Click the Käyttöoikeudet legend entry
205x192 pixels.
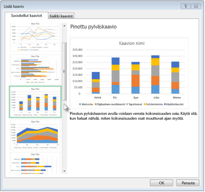pyautogui.click(x=174, y=104)
